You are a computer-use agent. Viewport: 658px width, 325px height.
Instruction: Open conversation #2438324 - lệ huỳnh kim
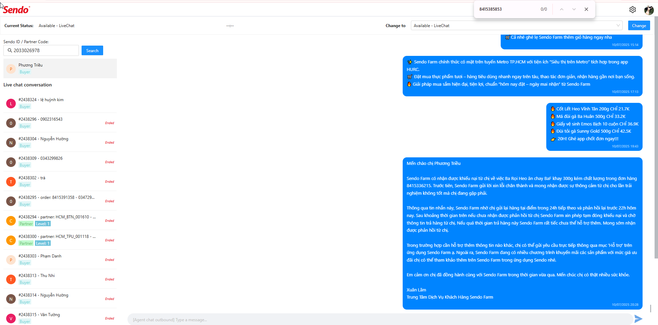click(60, 103)
